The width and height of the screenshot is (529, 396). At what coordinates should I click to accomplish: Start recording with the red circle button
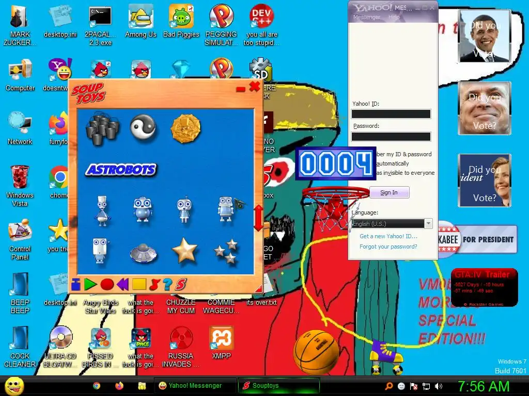[107, 285]
